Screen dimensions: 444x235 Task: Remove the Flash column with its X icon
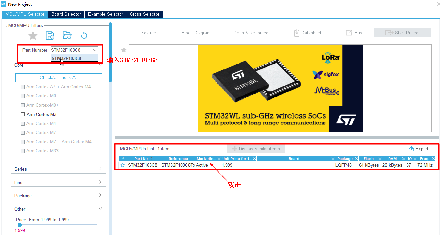pyautogui.click(x=380, y=159)
